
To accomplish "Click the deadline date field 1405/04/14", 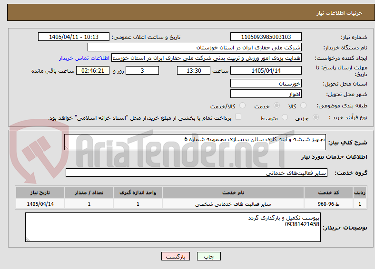I will point(266,70).
